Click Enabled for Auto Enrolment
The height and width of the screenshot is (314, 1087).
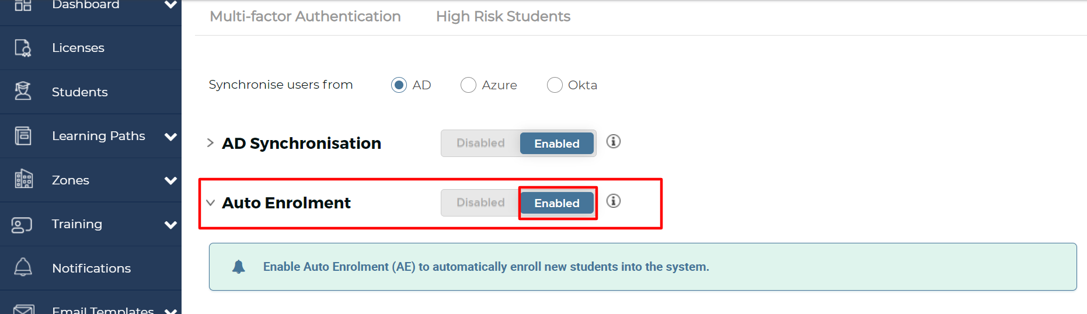(557, 203)
